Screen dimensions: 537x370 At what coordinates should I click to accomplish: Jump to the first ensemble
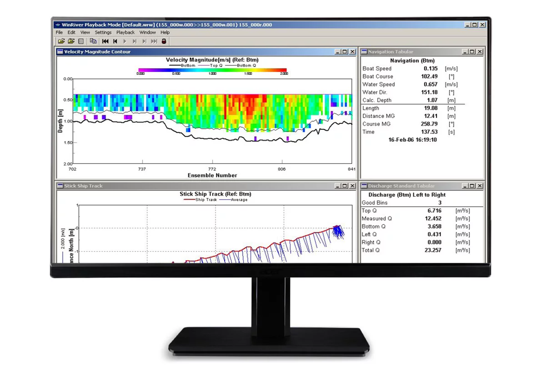(105, 41)
